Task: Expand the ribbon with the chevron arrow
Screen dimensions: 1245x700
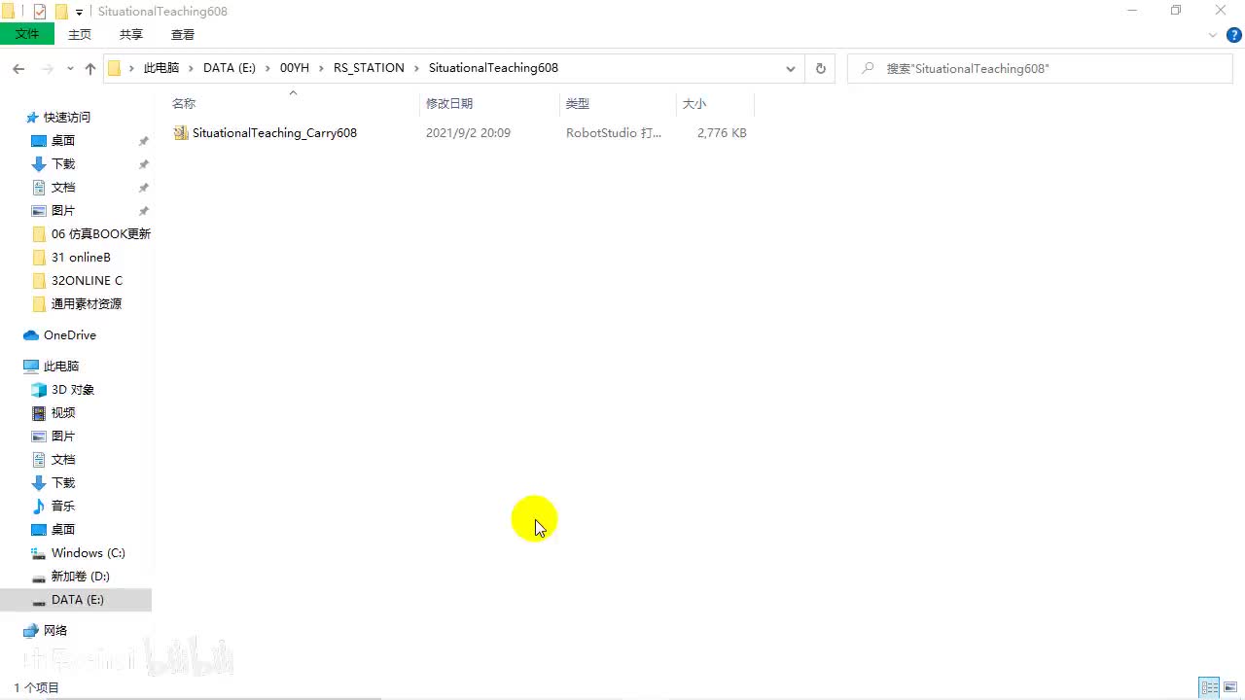Action: pyautogui.click(x=1213, y=35)
